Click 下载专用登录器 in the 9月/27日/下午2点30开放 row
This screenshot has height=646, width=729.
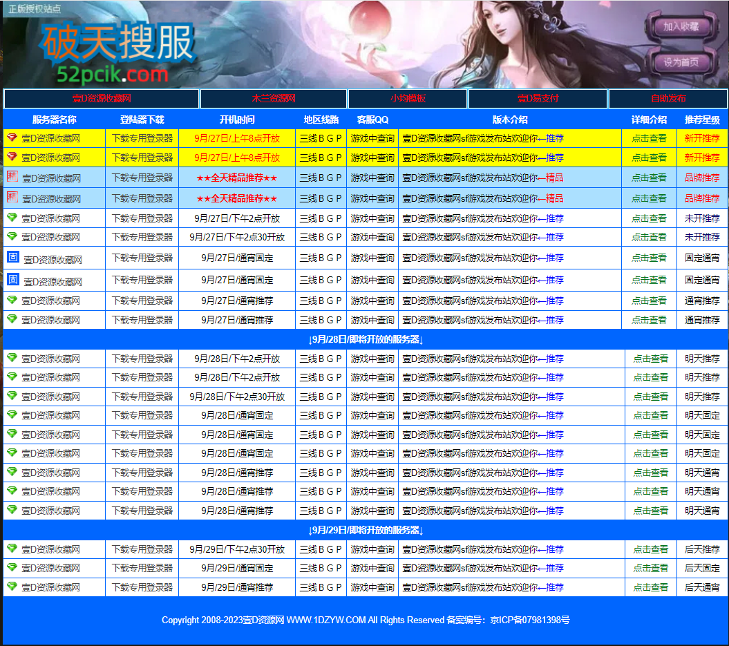pos(142,237)
